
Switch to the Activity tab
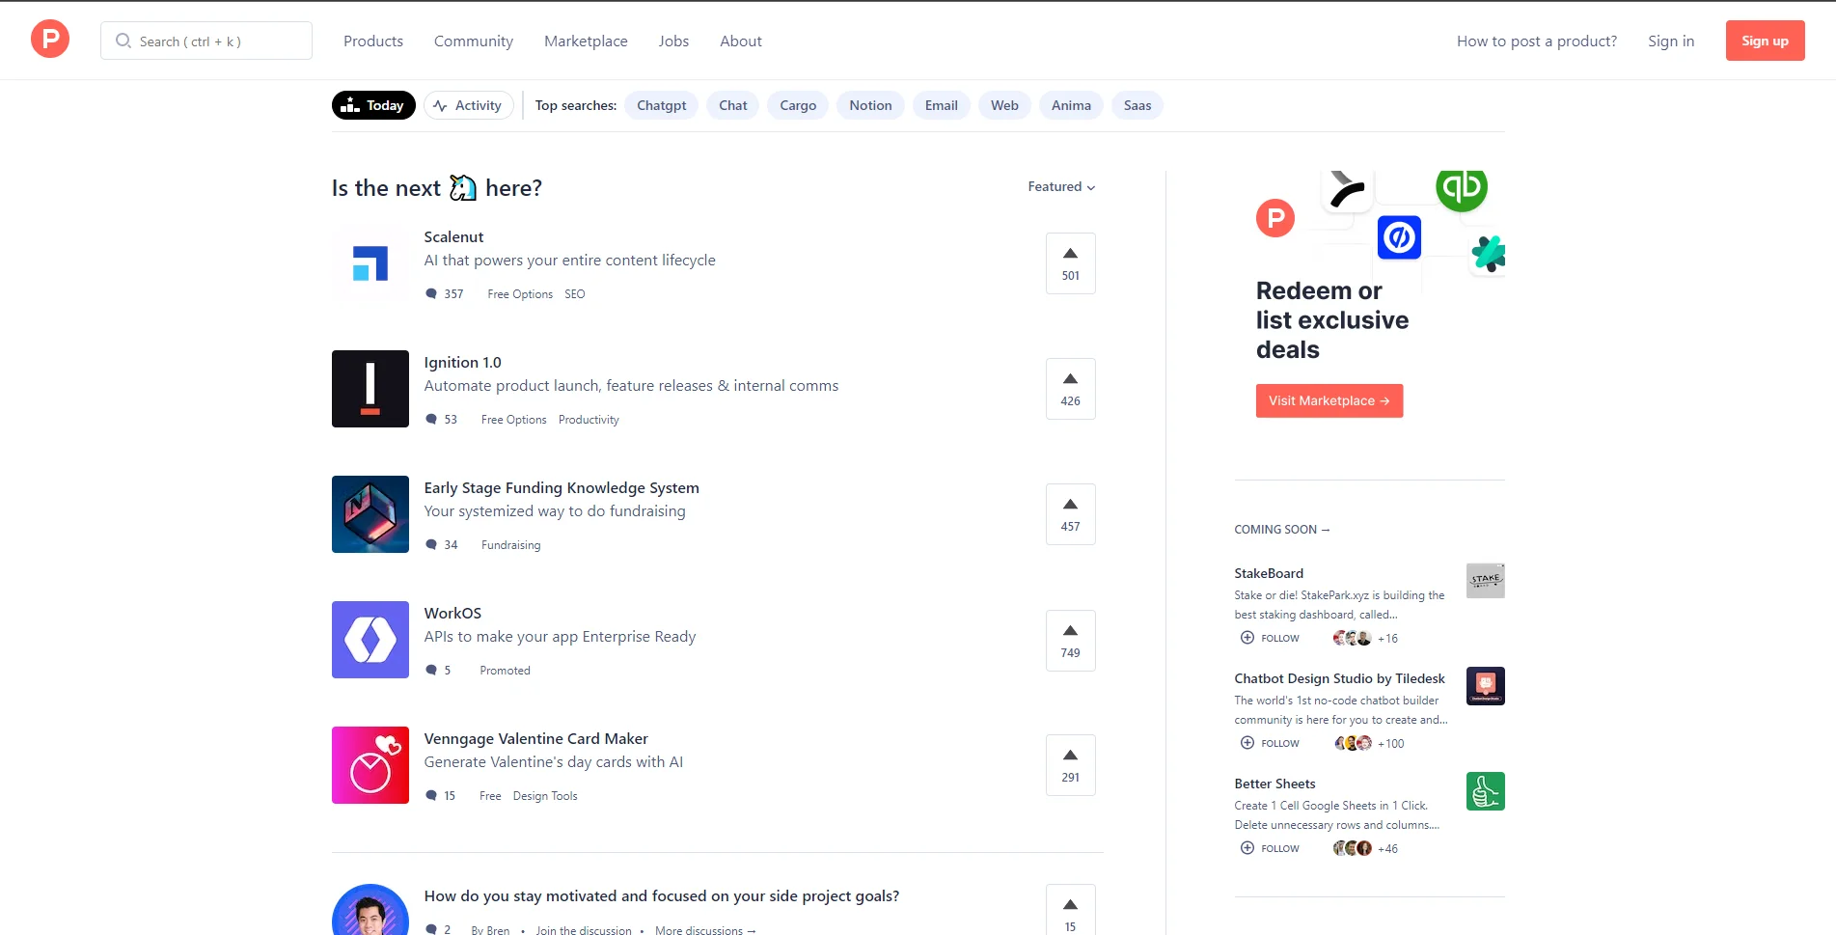pyautogui.click(x=469, y=105)
